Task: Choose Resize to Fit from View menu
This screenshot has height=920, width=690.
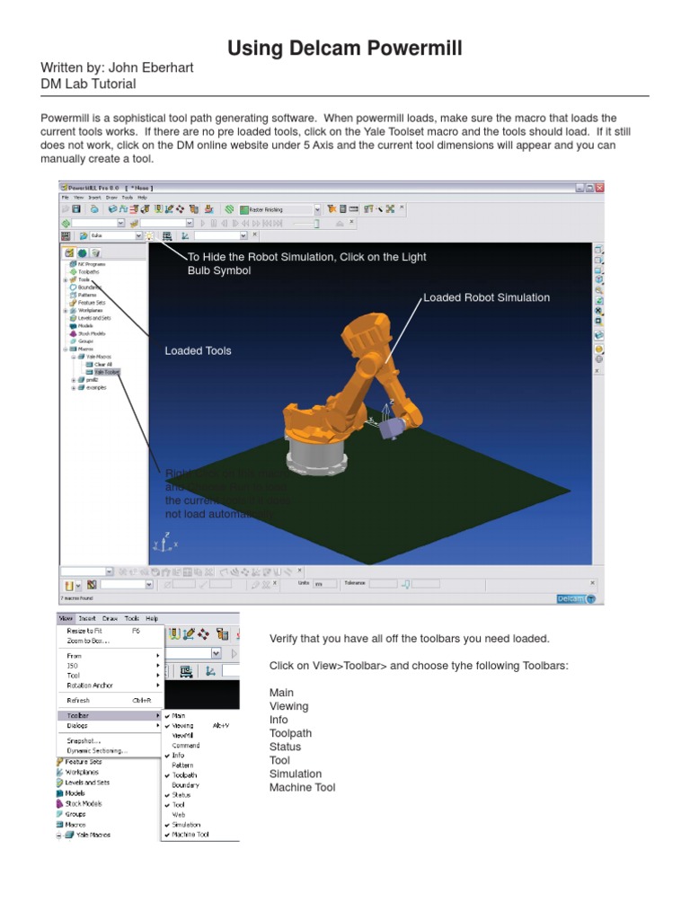Action: [x=111, y=631]
